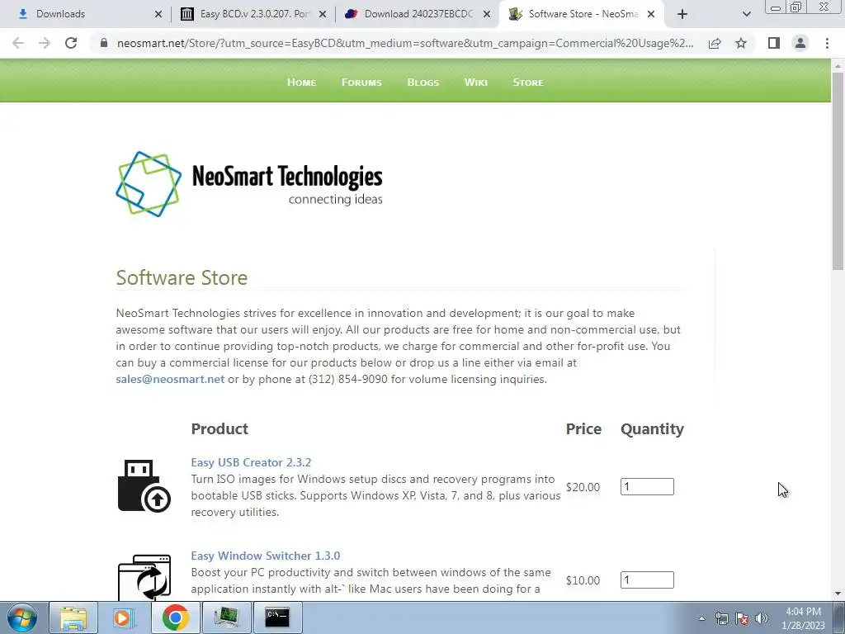Viewport: 845px width, 634px height.
Task: Click the Easy USB Creator USB icon
Action: 144,485
